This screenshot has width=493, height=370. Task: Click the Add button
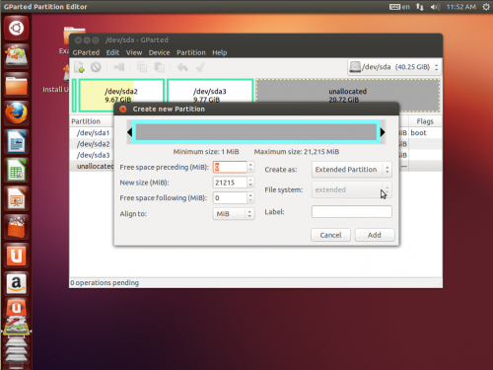click(x=375, y=235)
